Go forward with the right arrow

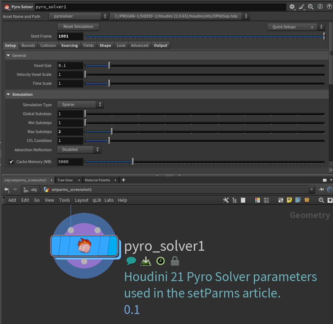point(15,189)
